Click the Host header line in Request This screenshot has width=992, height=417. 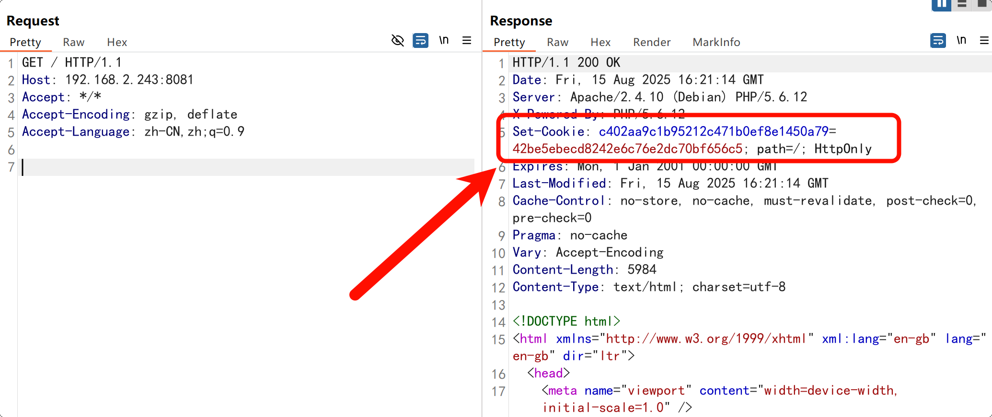coord(107,80)
